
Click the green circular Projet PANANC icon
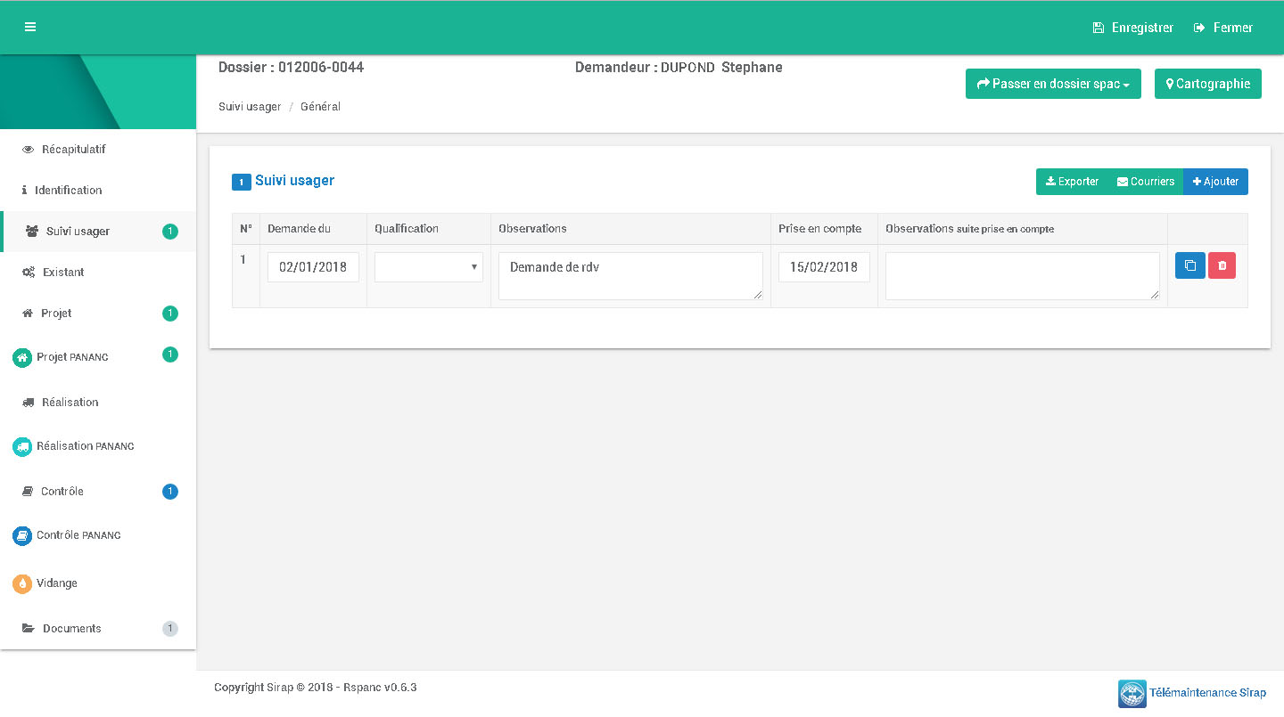(x=22, y=358)
